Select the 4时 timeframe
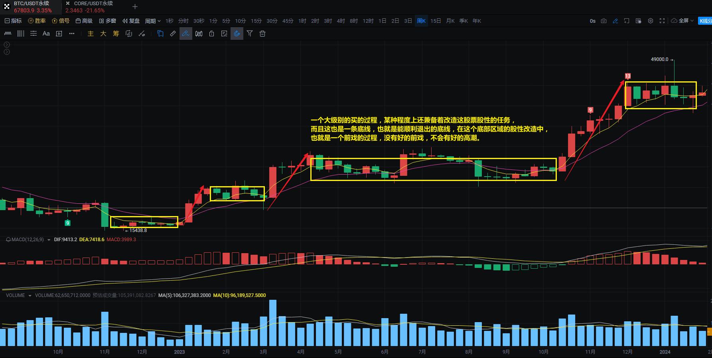The image size is (712, 358). coord(341,21)
